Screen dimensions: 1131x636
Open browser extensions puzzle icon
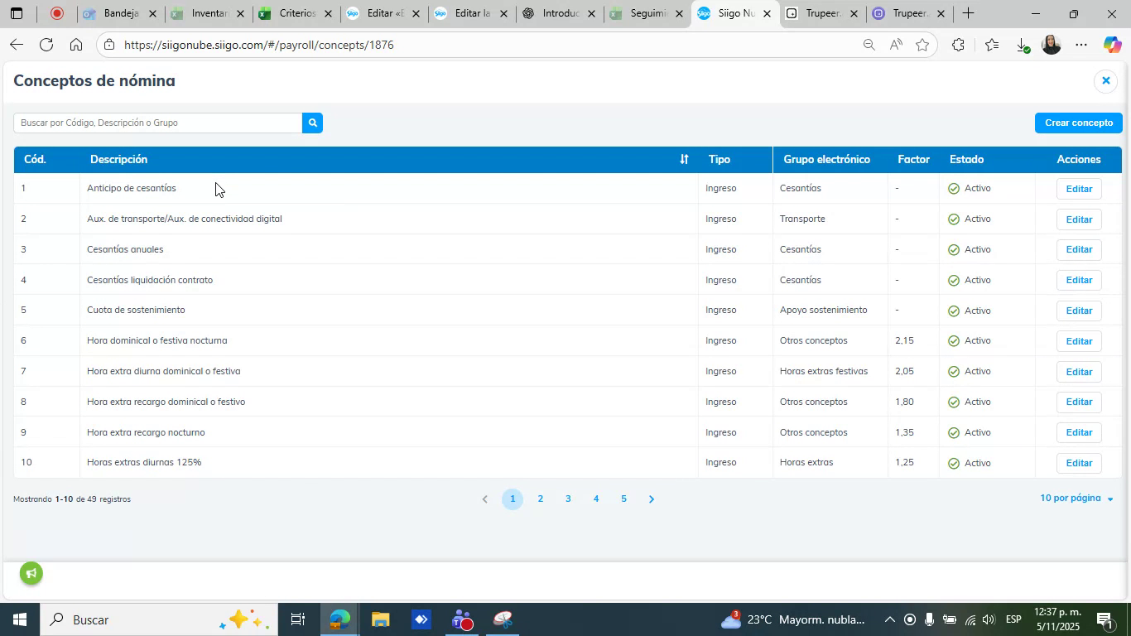pos(958,45)
